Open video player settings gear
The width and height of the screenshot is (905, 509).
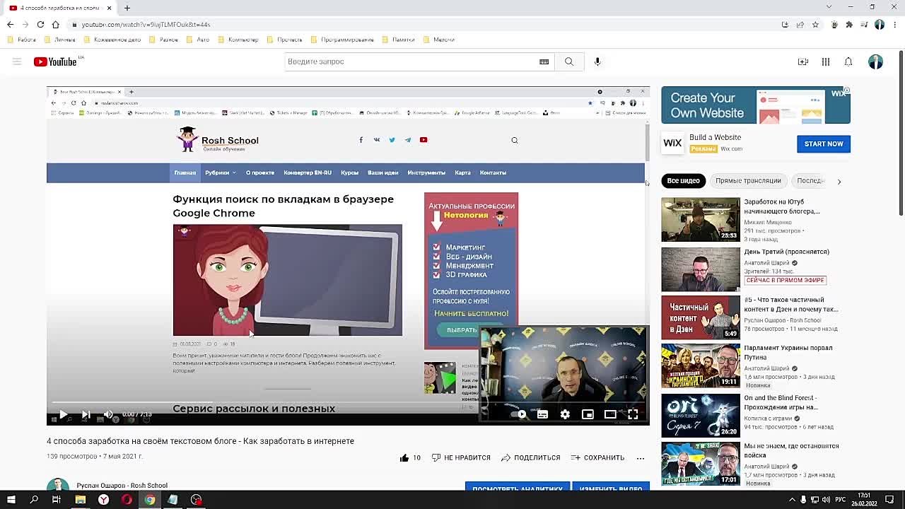(x=565, y=415)
